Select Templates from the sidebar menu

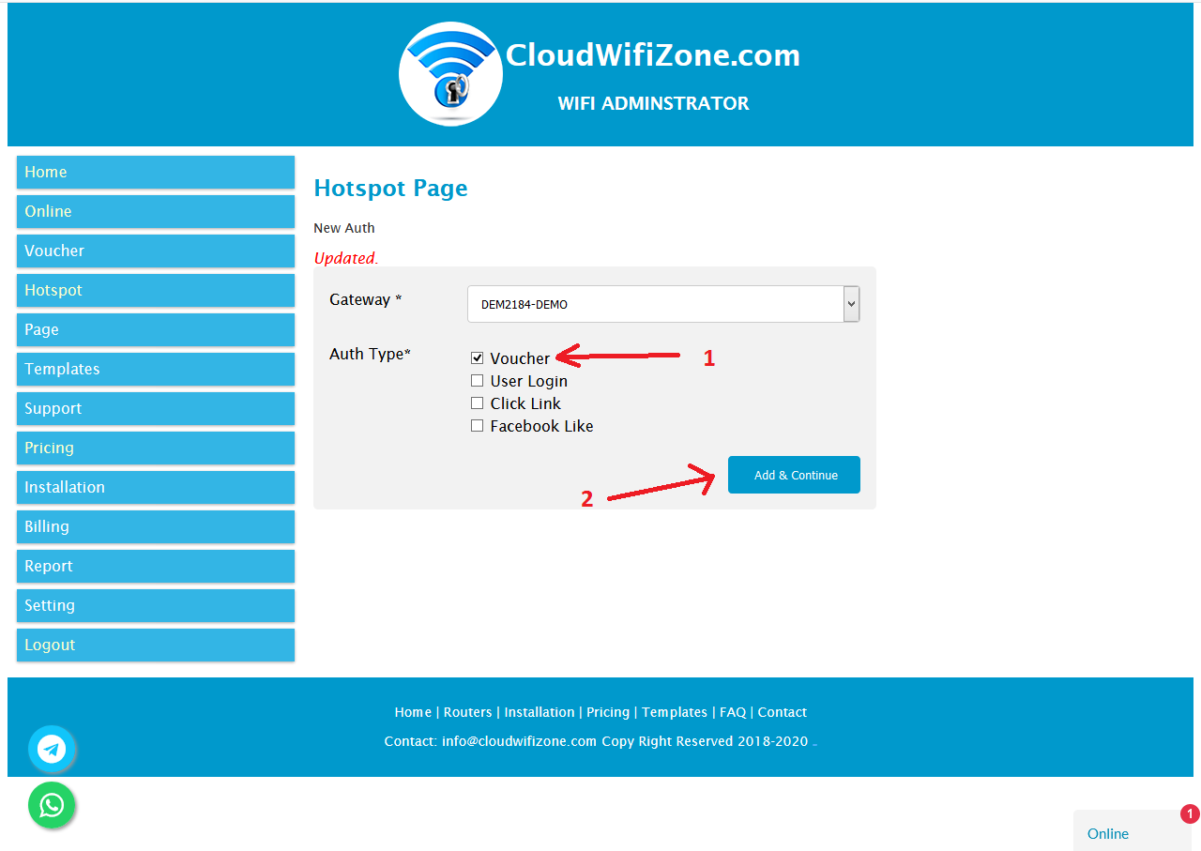[x=156, y=369]
